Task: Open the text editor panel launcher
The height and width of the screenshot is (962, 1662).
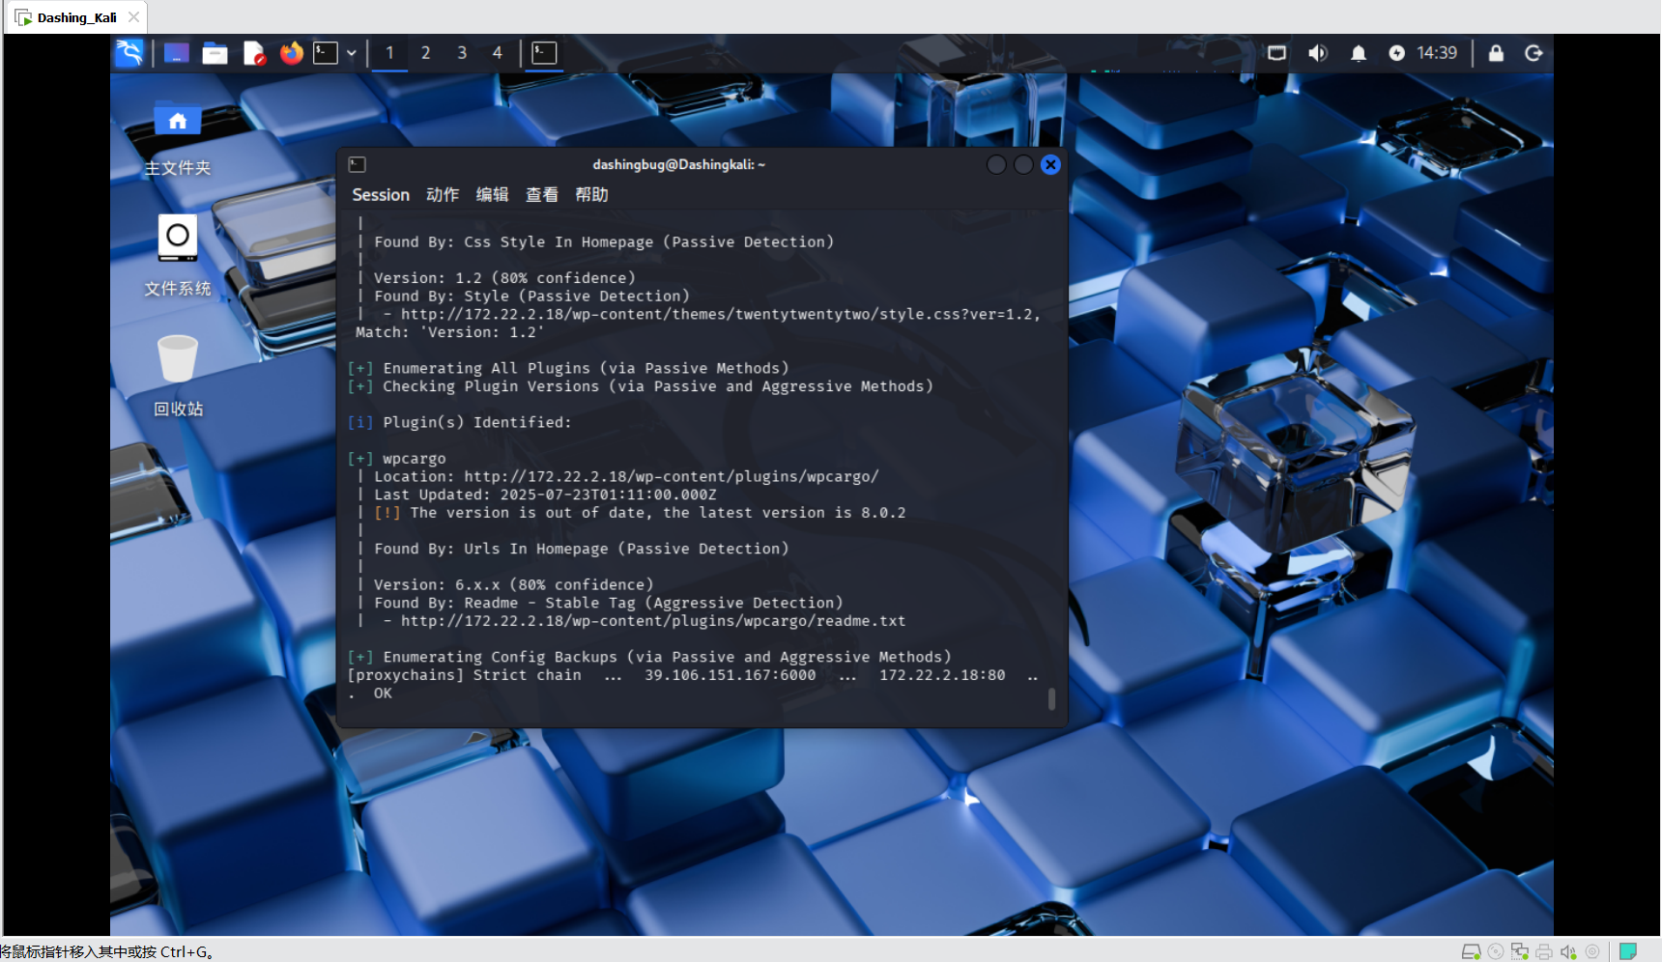Action: tap(253, 53)
